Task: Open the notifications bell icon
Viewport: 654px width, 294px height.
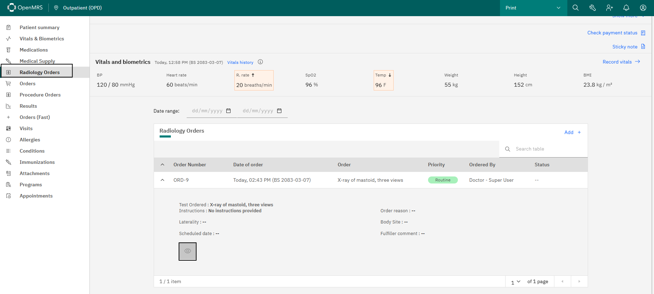Action: [626, 8]
